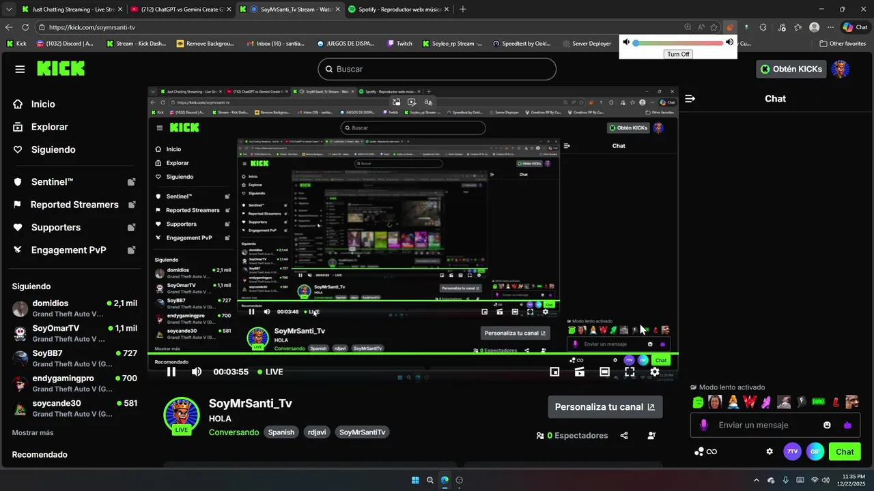The height and width of the screenshot is (491, 874).
Task: Open a new browser tab
Action: [x=463, y=10]
